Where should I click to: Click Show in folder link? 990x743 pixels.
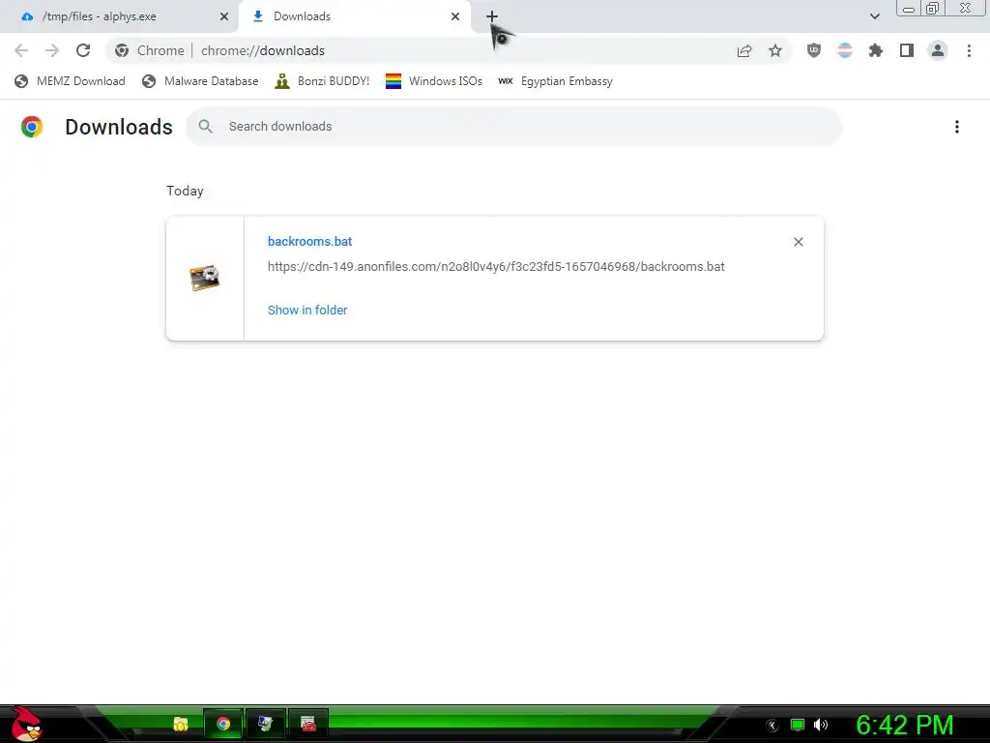click(x=307, y=311)
